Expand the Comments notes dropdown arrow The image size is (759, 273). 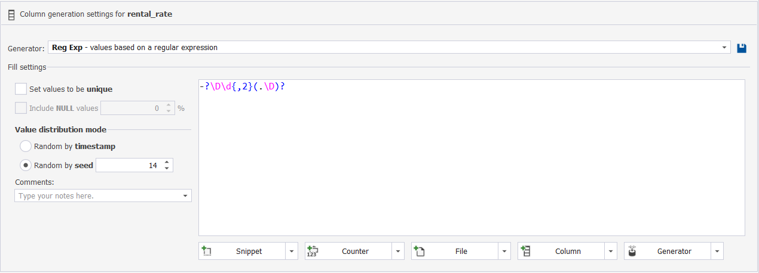click(185, 196)
